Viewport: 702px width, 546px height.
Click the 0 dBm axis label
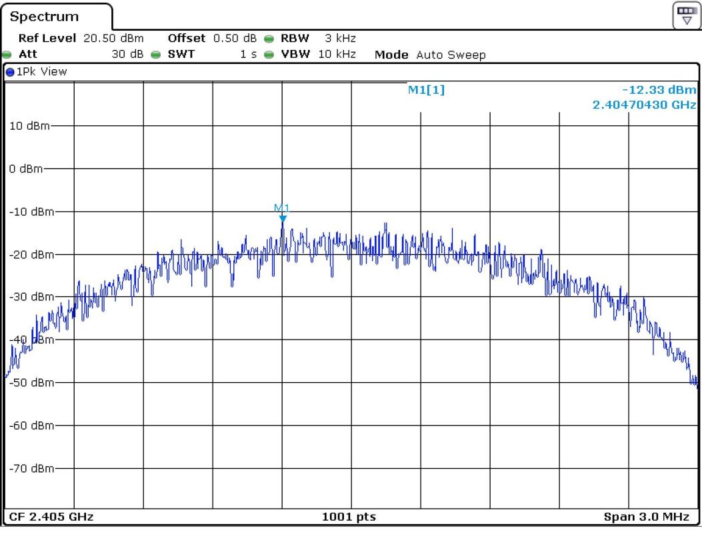[26, 169]
